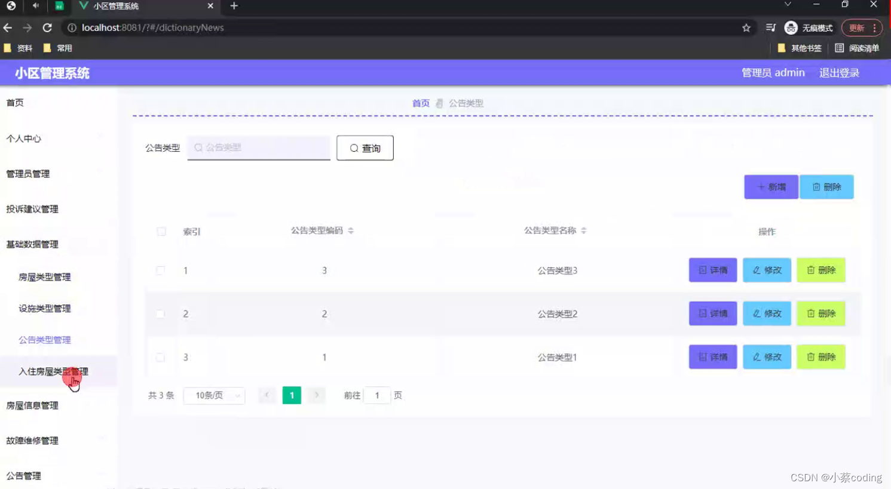Click the 无痕模式 incognito icon in the browser toolbar

tap(790, 27)
